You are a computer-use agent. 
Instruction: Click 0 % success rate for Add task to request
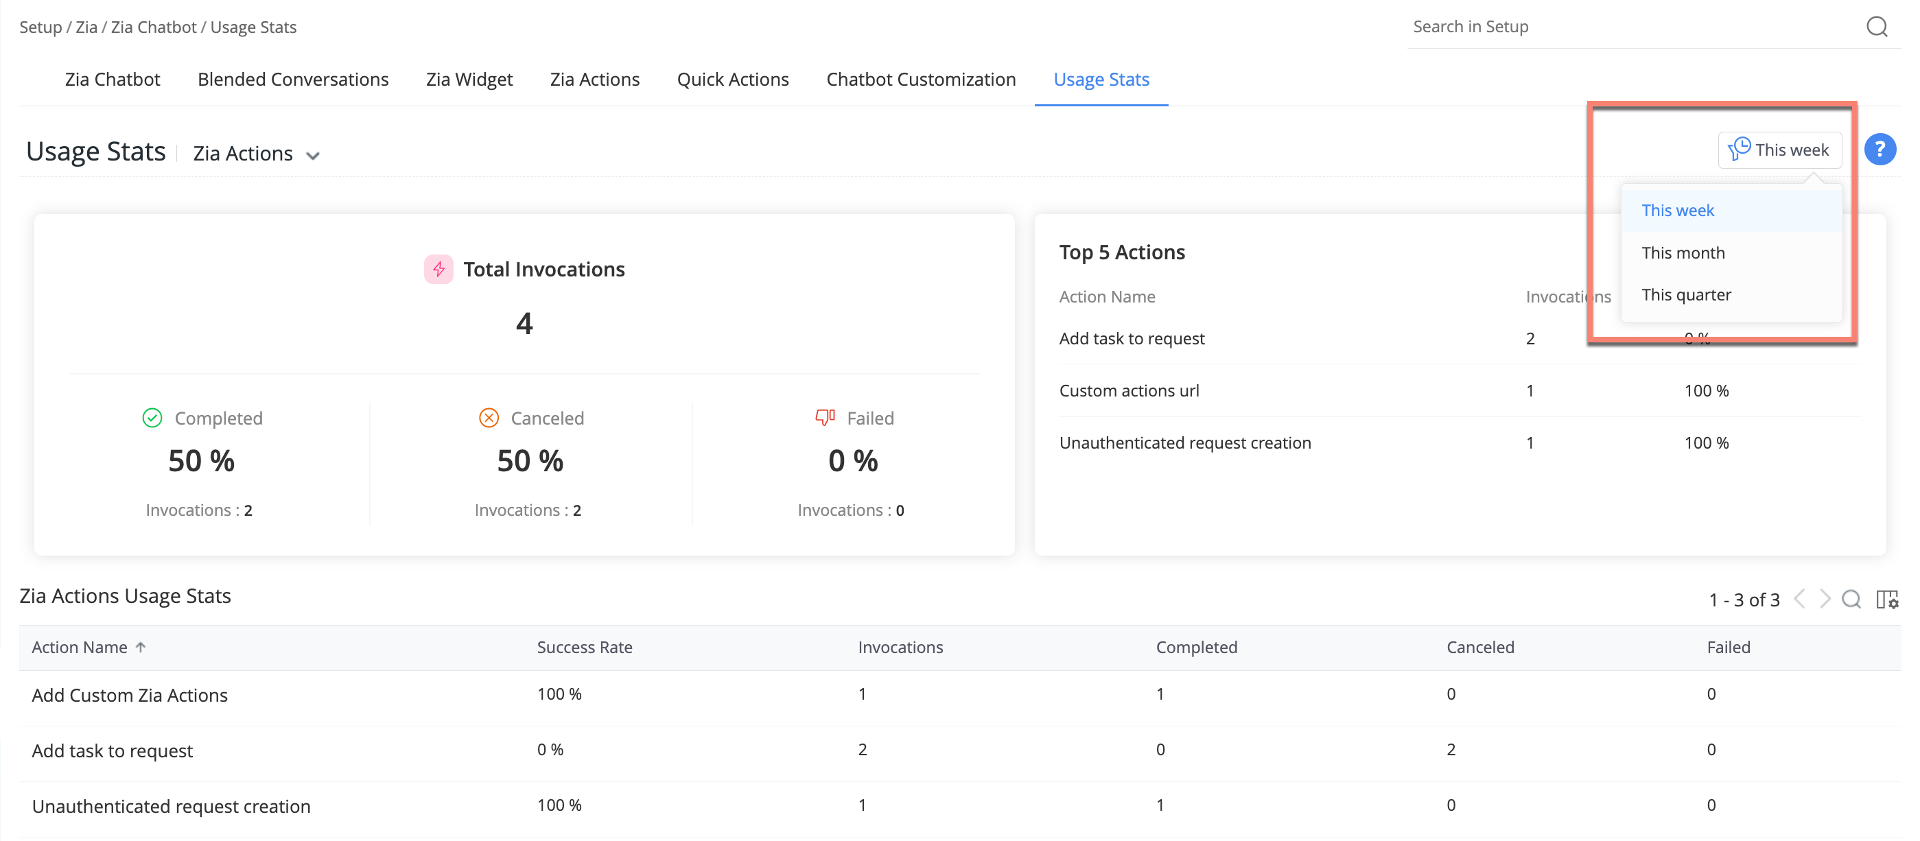(550, 749)
